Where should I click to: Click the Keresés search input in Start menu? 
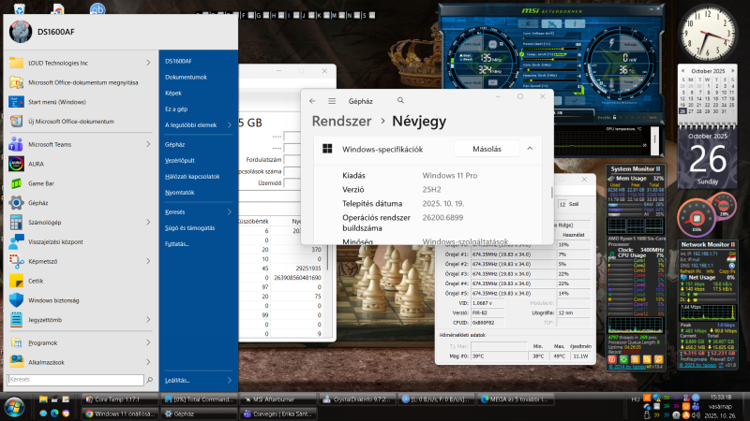click(x=76, y=380)
